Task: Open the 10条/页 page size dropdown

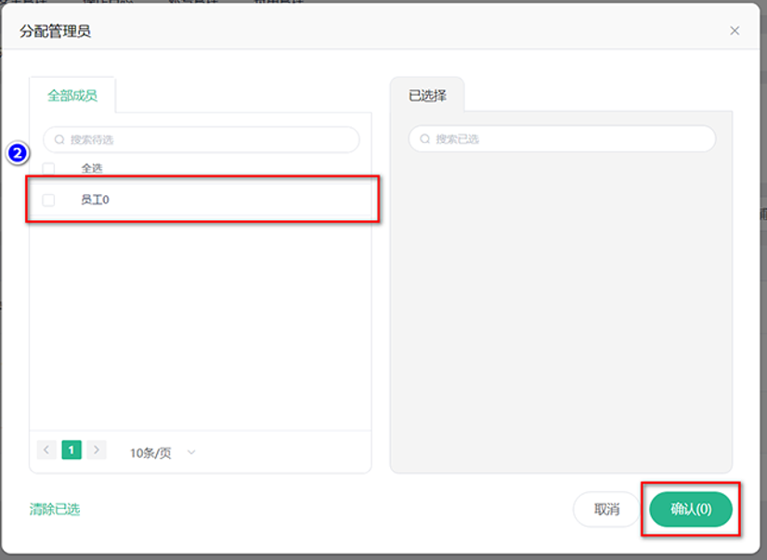Action: (151, 453)
